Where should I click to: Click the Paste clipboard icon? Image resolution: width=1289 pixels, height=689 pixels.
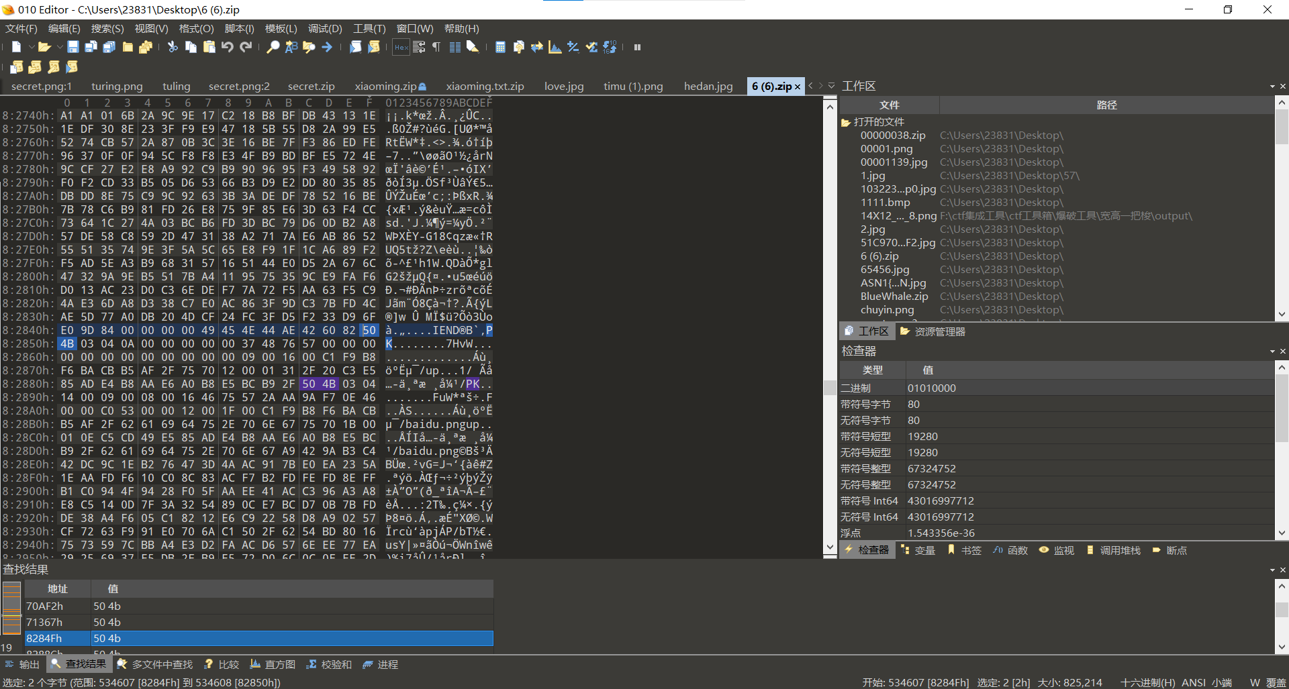[209, 47]
